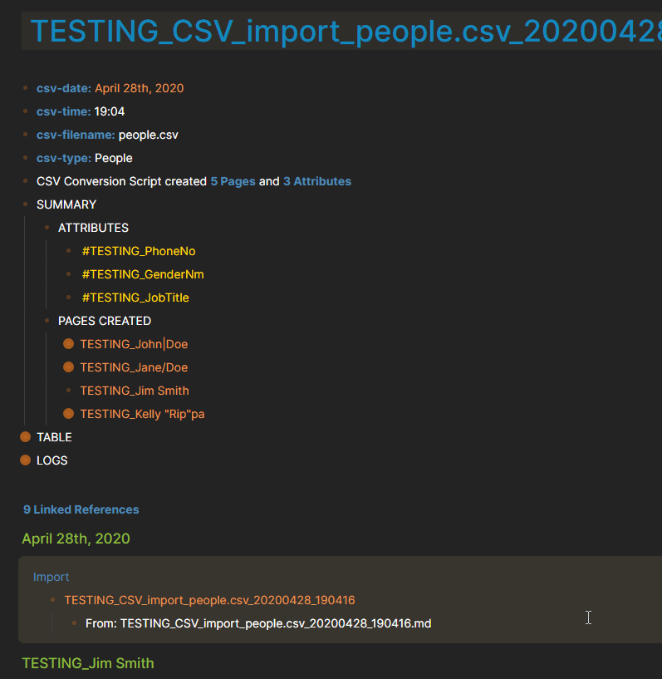
Task: Click the bullet beside the csv-date block
Action: [x=26, y=88]
